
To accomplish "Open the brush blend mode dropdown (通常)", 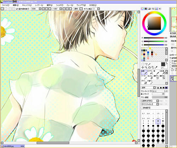I will (x=154, y=88).
